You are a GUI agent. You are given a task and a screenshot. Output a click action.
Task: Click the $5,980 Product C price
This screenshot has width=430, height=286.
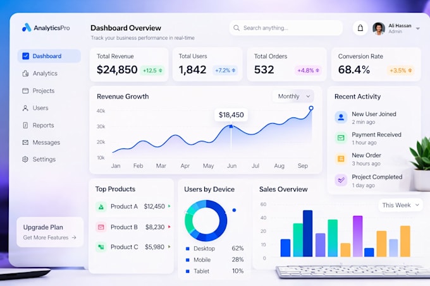coord(154,247)
